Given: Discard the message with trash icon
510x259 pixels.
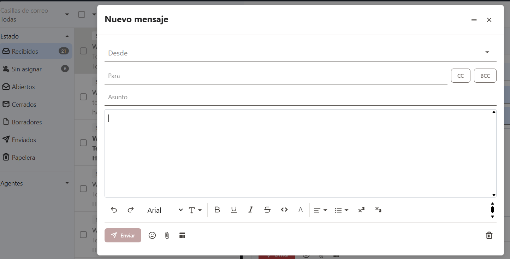Looking at the screenshot, I should pyautogui.click(x=489, y=235).
